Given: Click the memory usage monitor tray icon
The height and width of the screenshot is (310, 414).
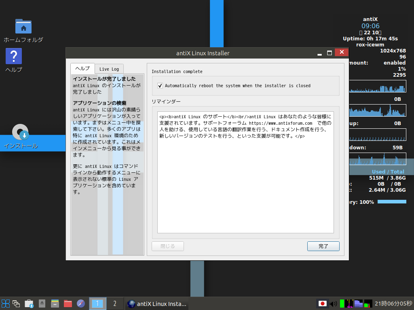Looking at the screenshot, I should coord(359,304).
